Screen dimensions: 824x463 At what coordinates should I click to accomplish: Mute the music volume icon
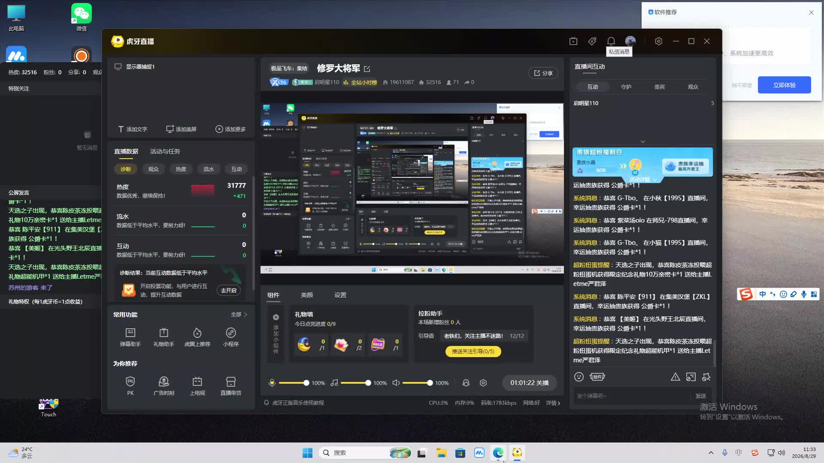pyautogui.click(x=334, y=383)
